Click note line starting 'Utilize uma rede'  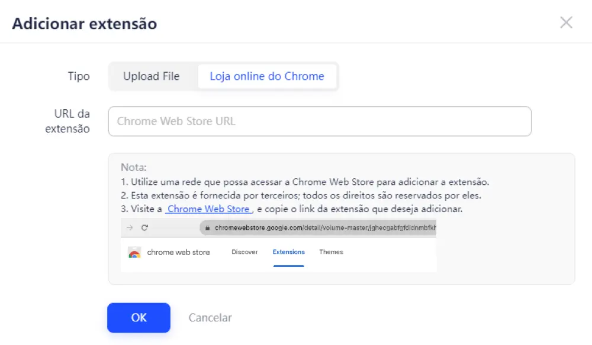coord(305,182)
